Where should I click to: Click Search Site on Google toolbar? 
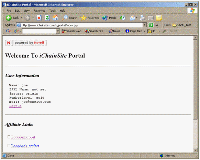coord(94,31)
